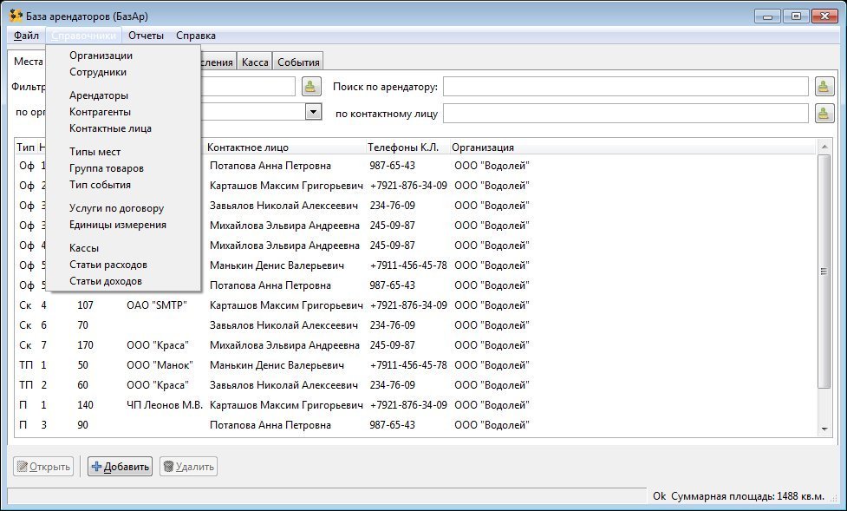847x511 pixels.
Task: Sort by the Контактное лицо column header
Action: (248, 147)
